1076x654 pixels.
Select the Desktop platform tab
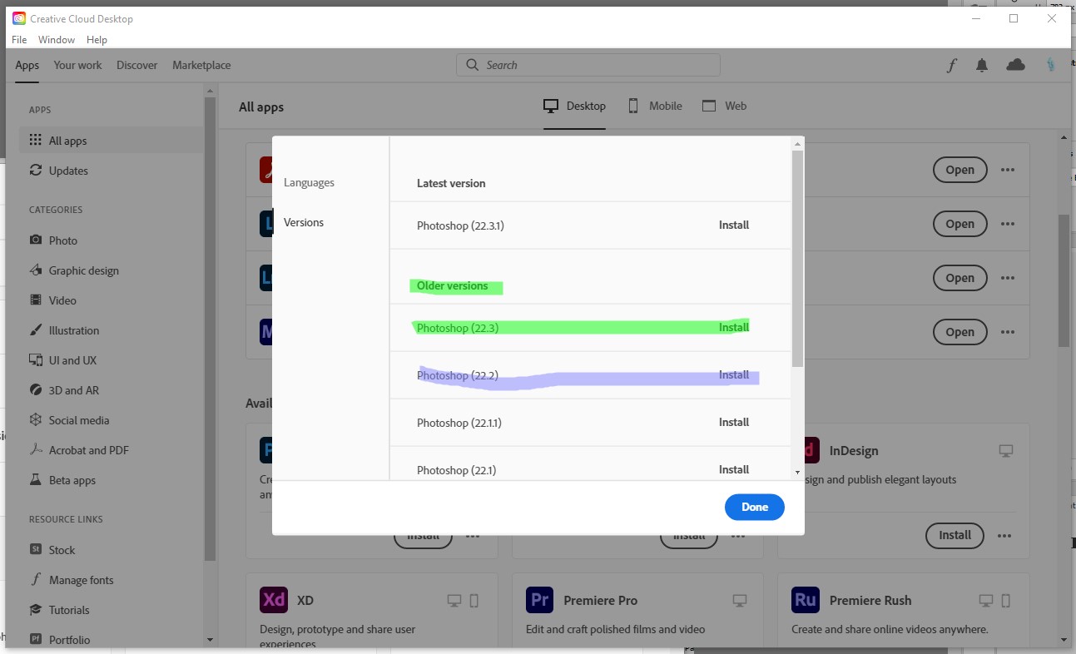574,106
